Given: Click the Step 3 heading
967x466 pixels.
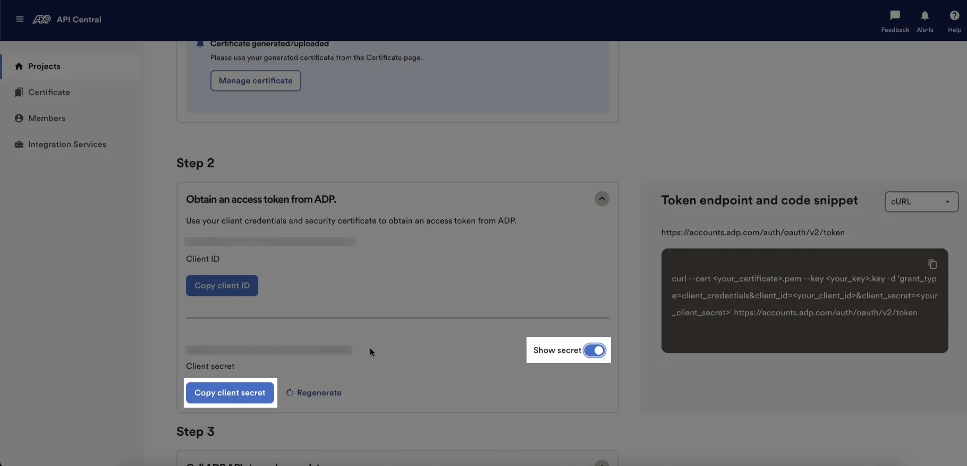Looking at the screenshot, I should (x=196, y=432).
